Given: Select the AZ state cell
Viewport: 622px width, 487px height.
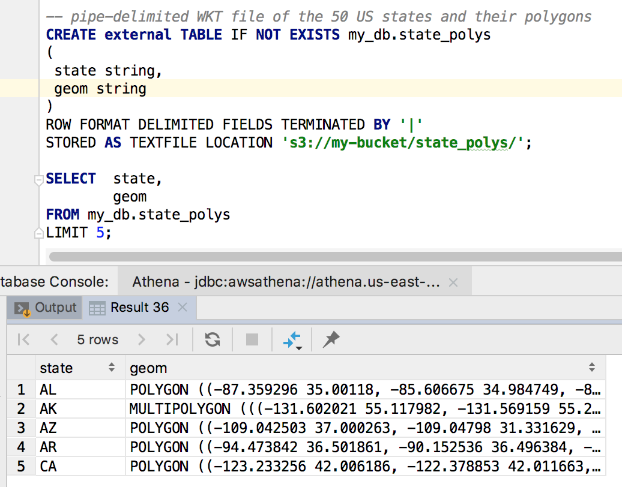Looking at the screenshot, I should (80, 428).
